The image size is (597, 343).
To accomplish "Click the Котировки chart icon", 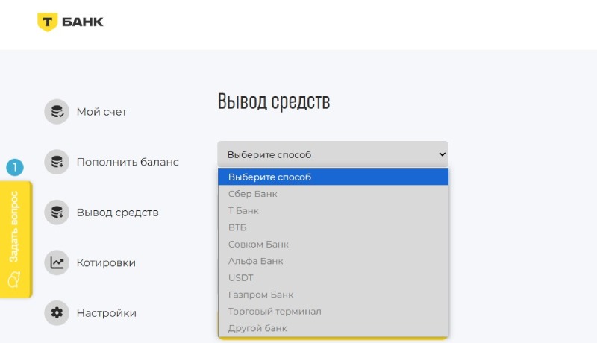I will pos(57,262).
